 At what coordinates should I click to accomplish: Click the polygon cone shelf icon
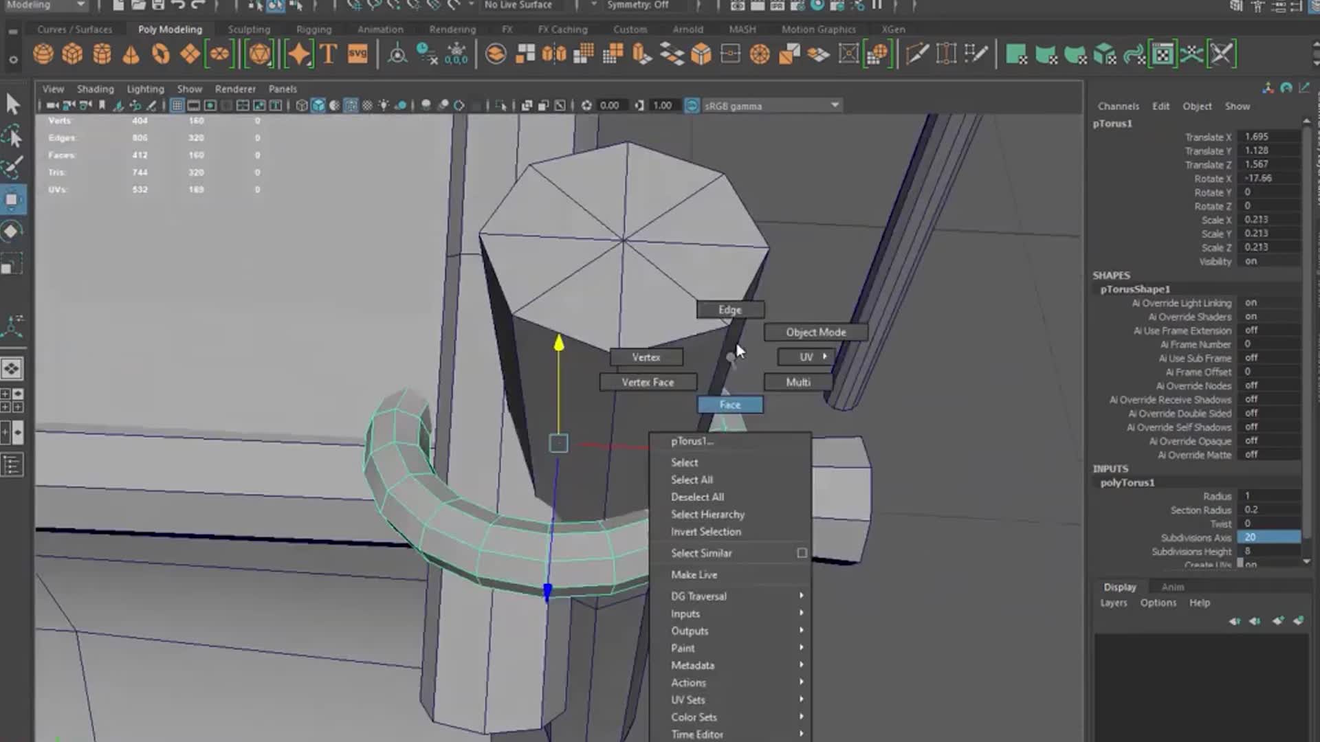(131, 54)
